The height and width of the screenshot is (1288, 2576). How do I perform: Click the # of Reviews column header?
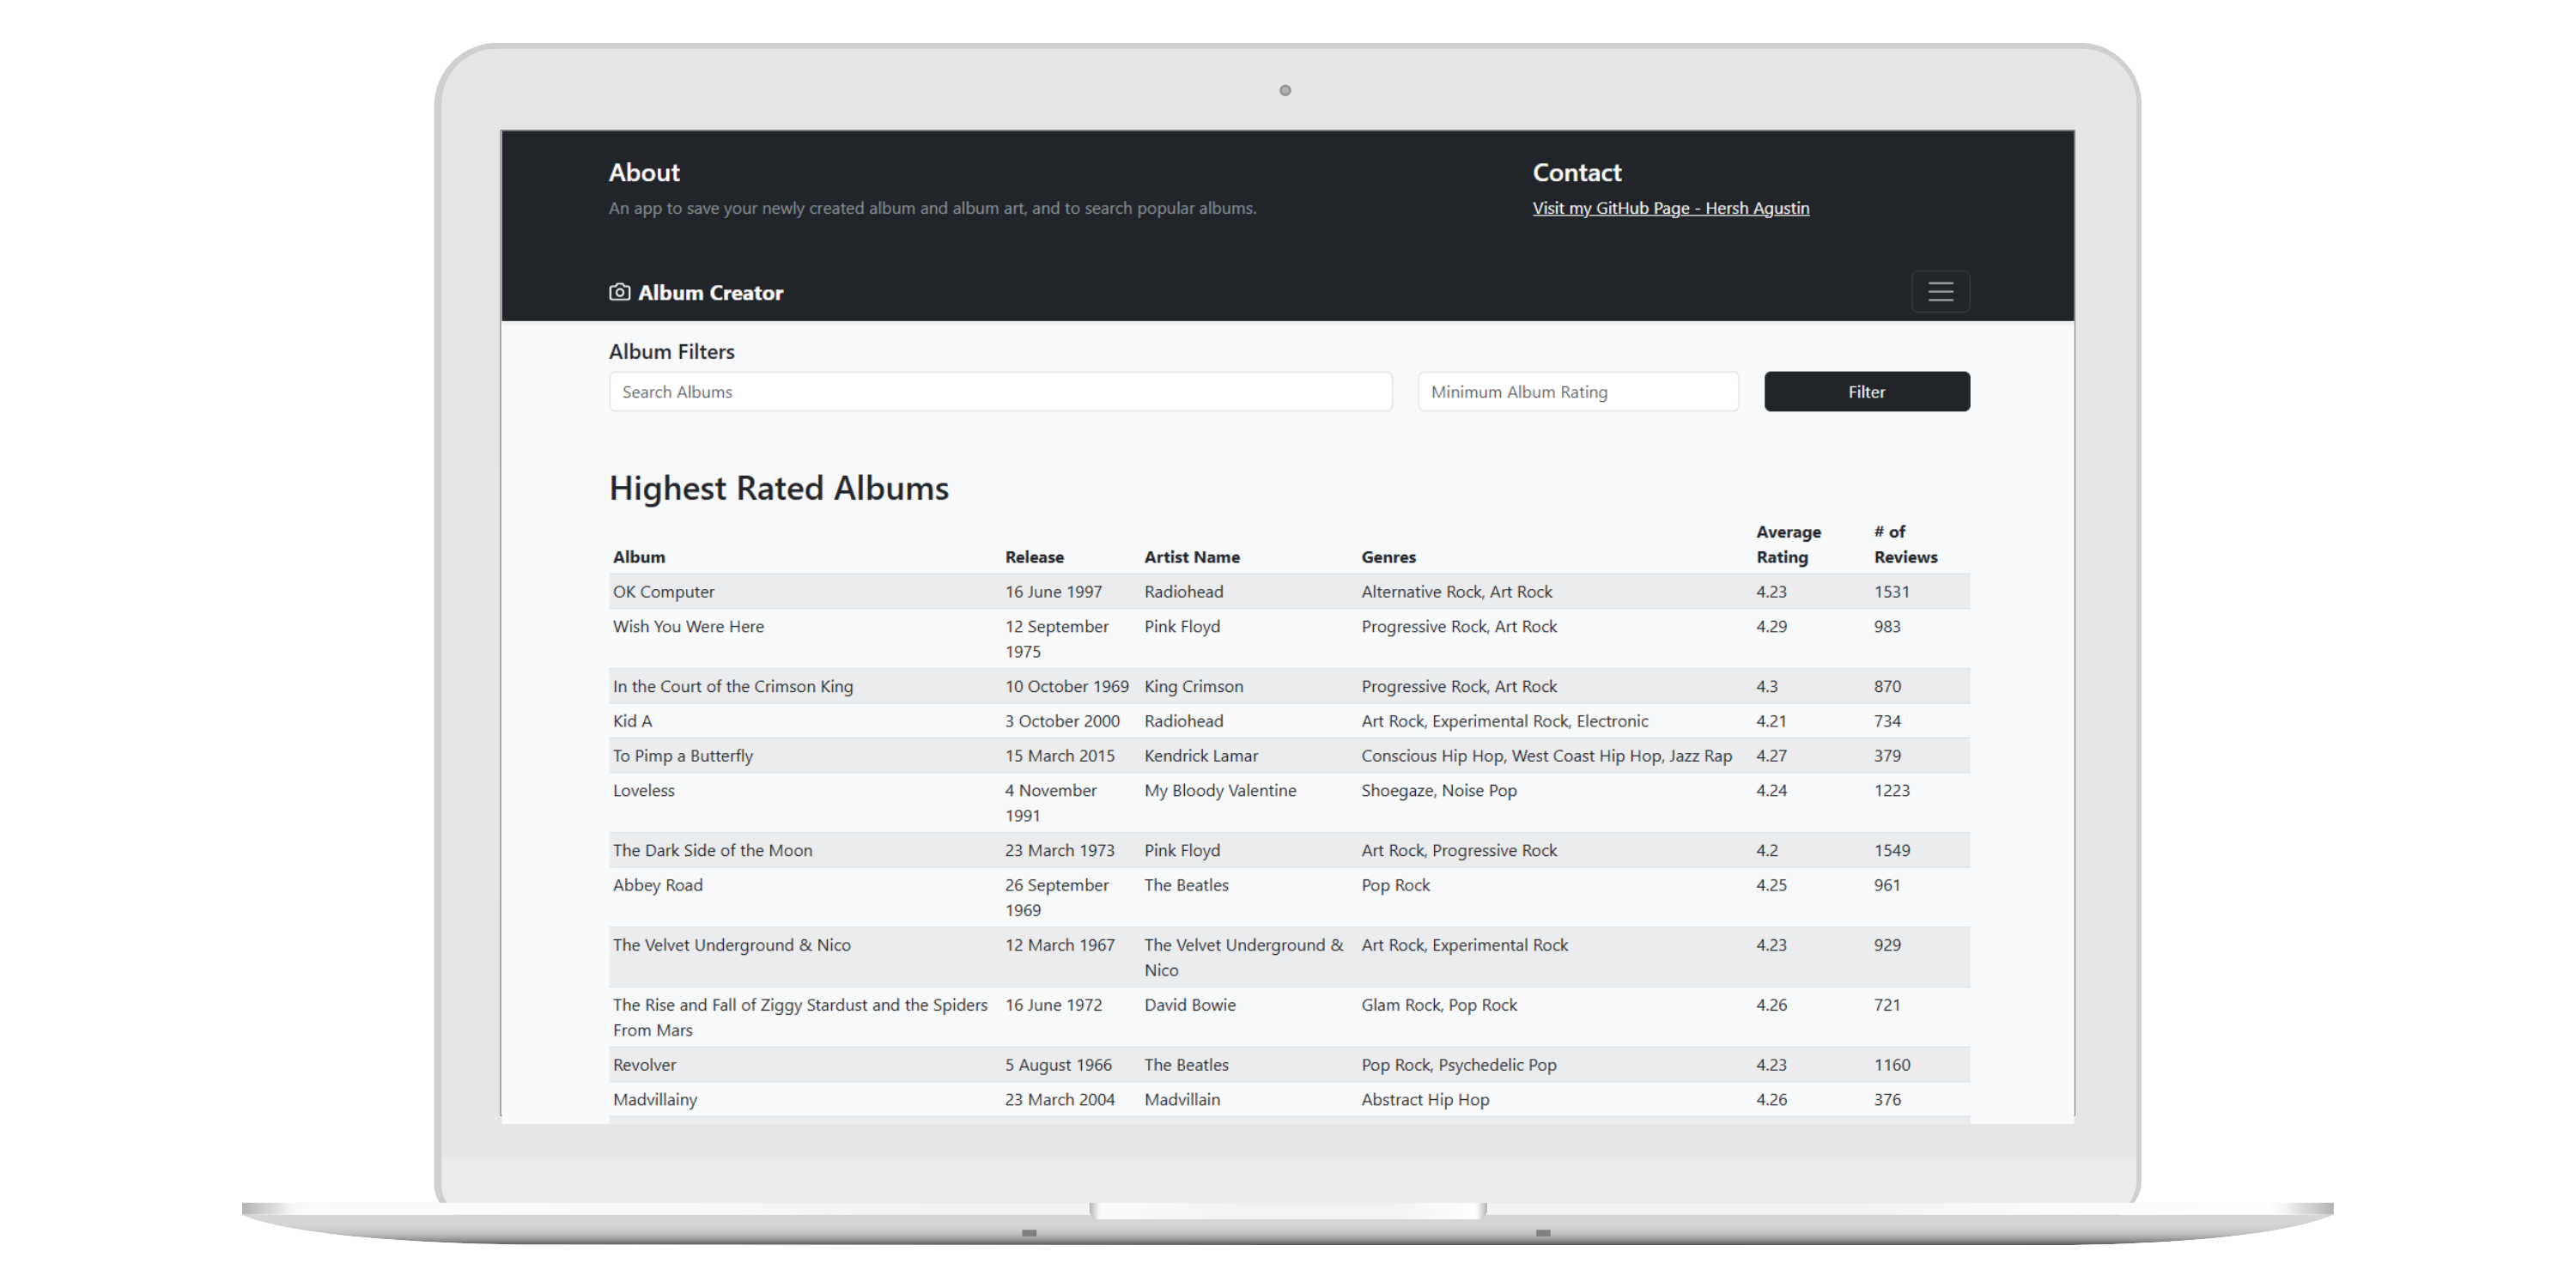coord(1906,545)
